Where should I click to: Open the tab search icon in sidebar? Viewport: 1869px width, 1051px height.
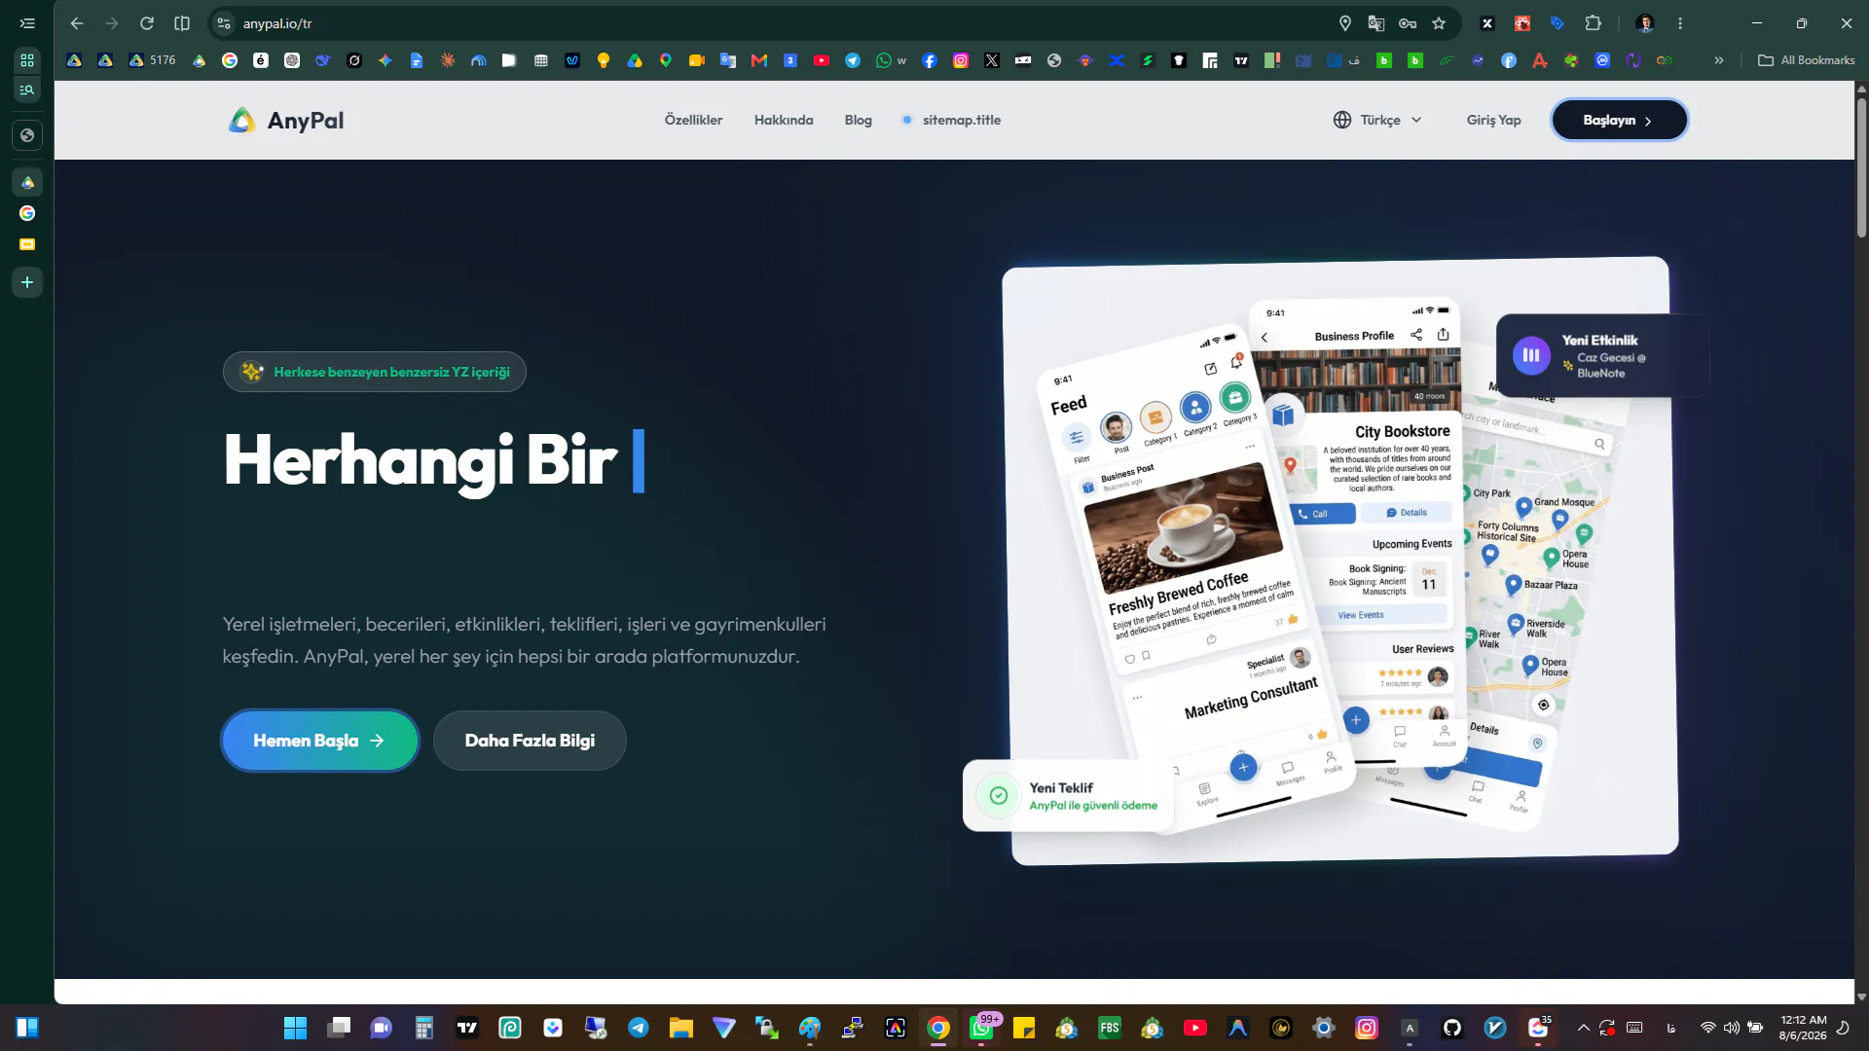tap(27, 90)
